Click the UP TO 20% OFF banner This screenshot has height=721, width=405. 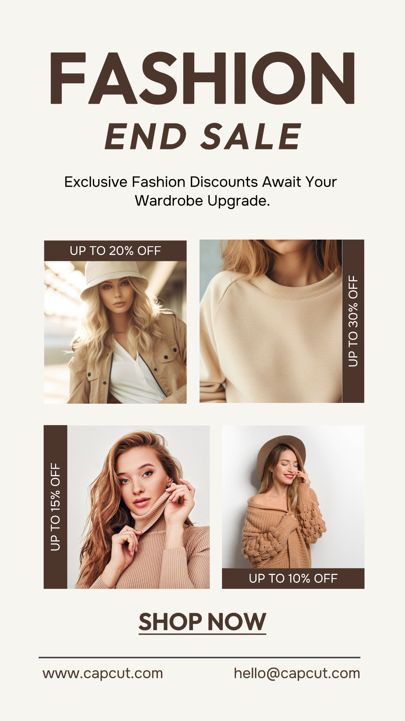tap(115, 250)
